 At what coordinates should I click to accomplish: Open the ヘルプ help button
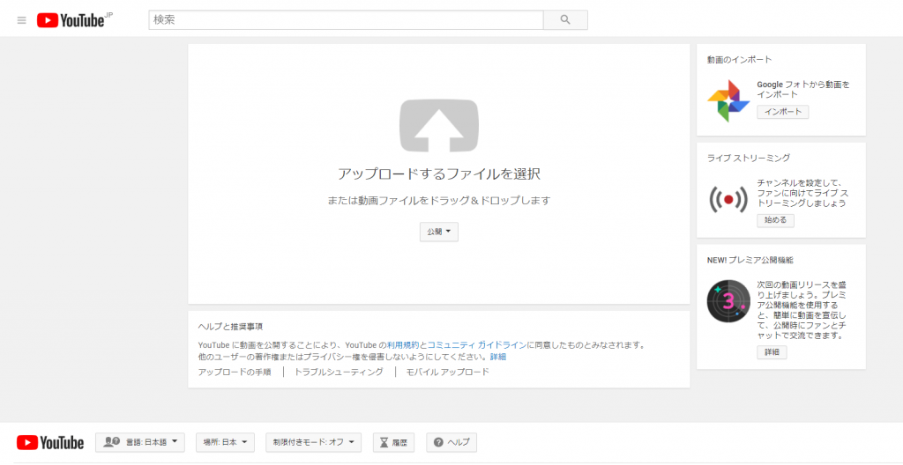pos(451,442)
